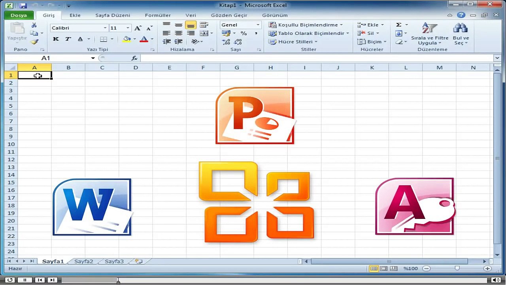The width and height of the screenshot is (506, 285).
Task: Insert a new worksheet tab icon
Action: tap(138, 261)
